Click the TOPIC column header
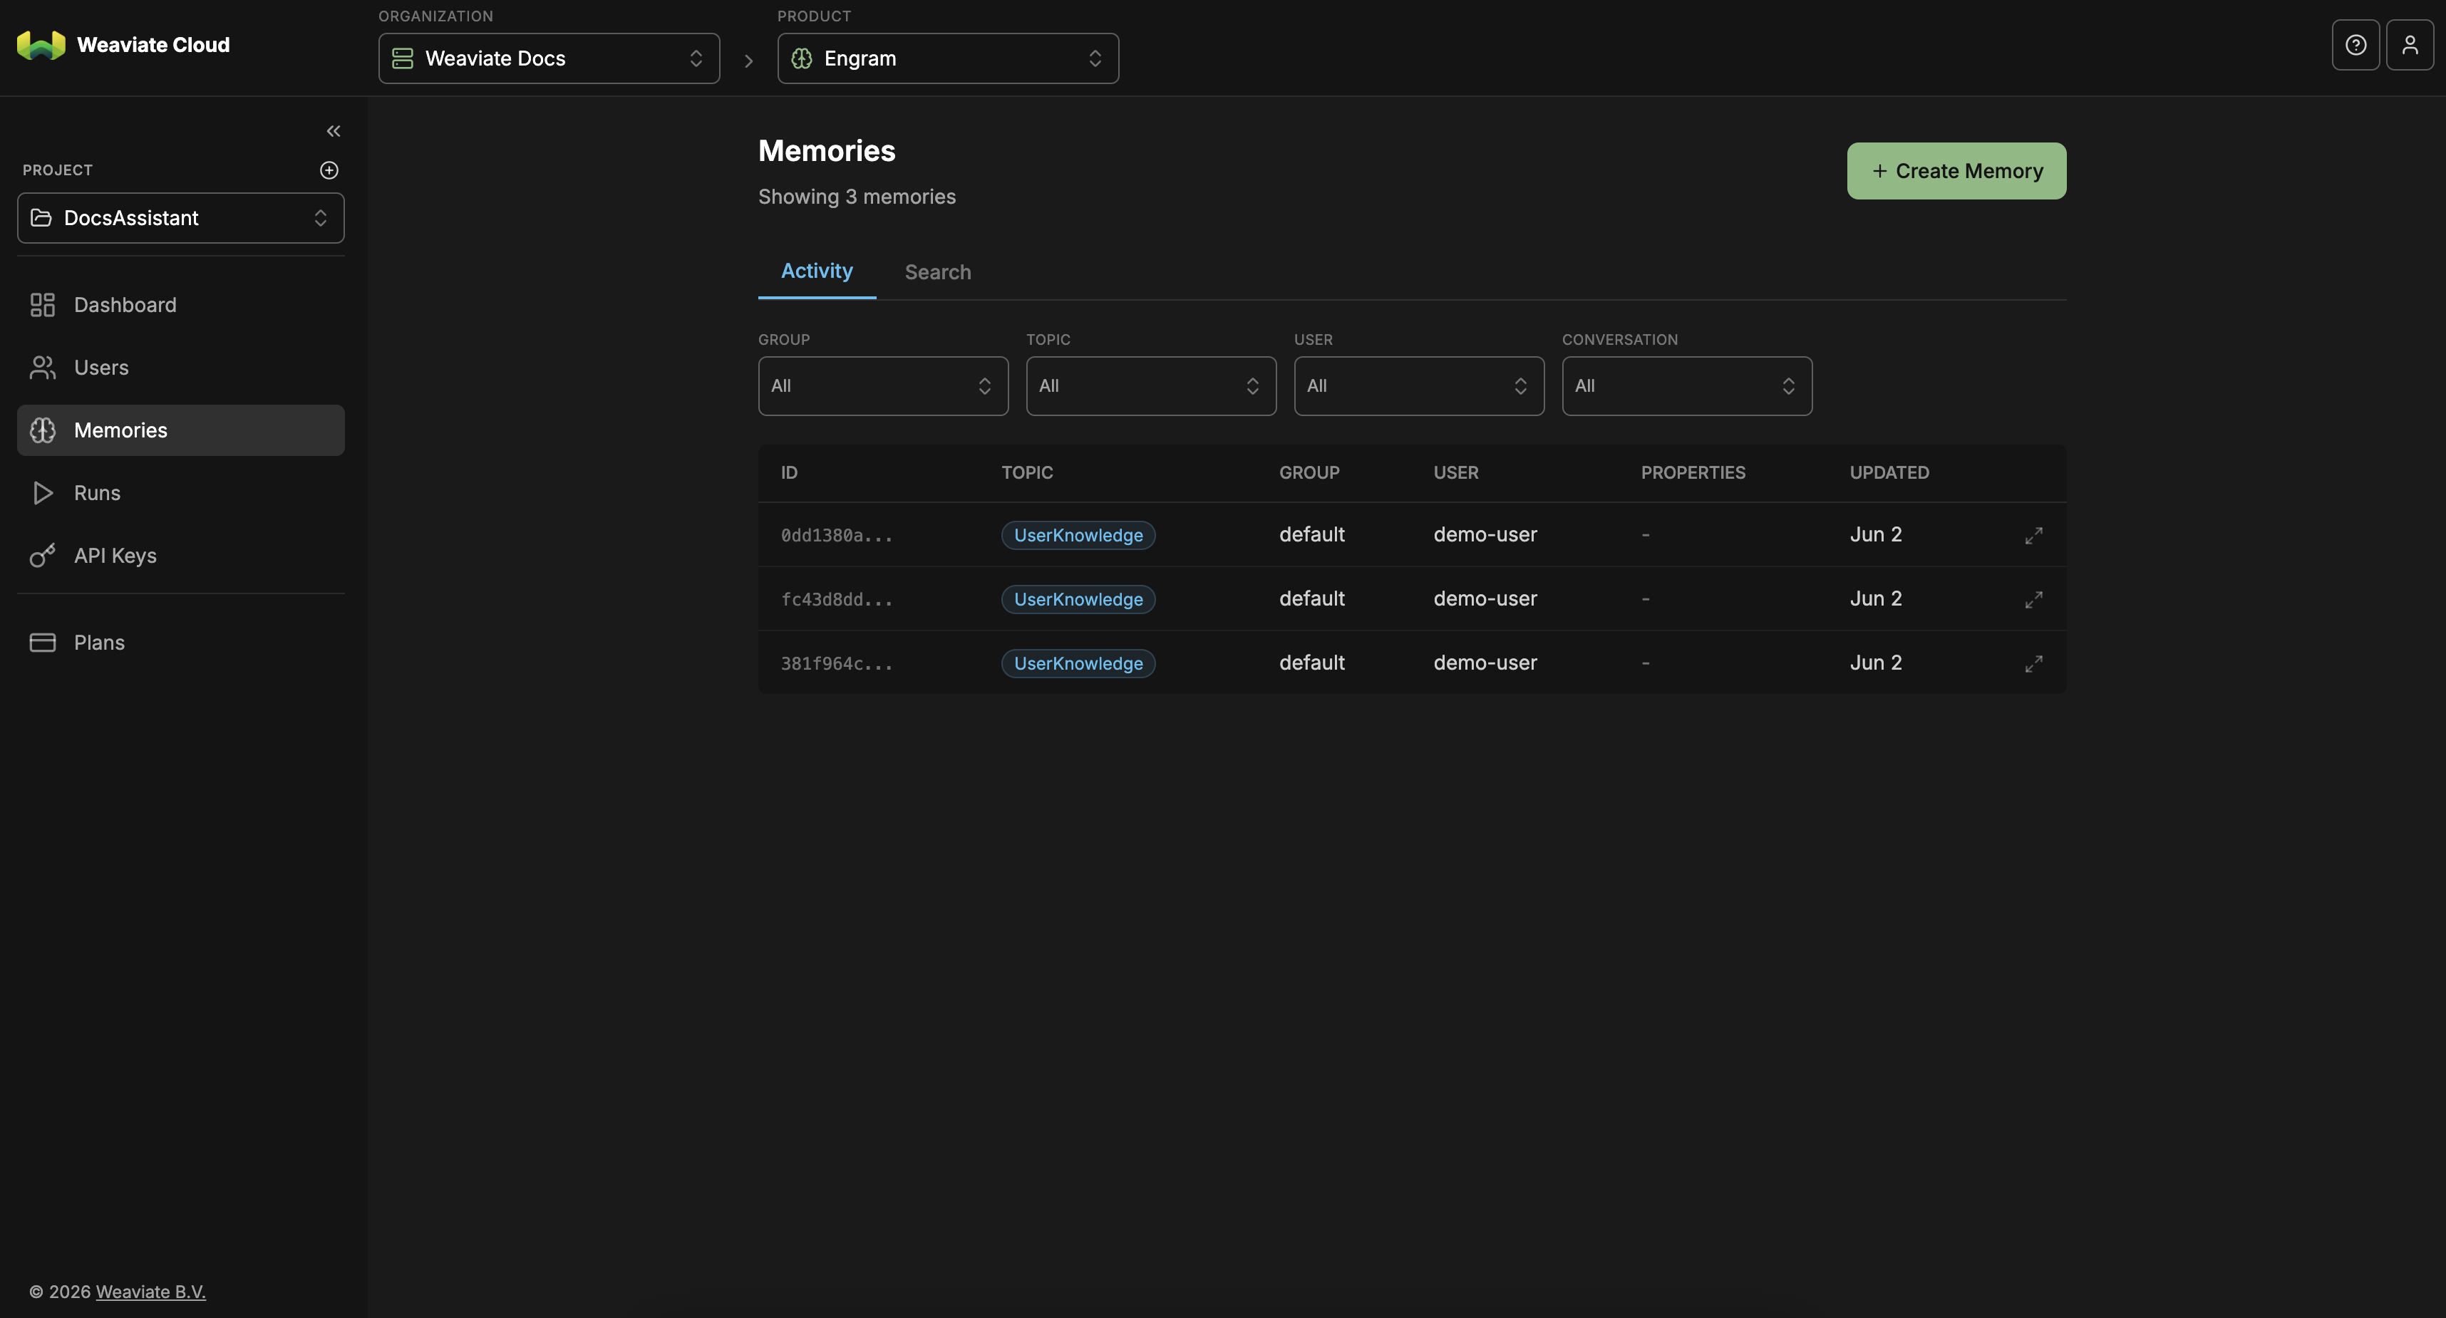Image resolution: width=2446 pixels, height=1318 pixels. pos(1026,472)
